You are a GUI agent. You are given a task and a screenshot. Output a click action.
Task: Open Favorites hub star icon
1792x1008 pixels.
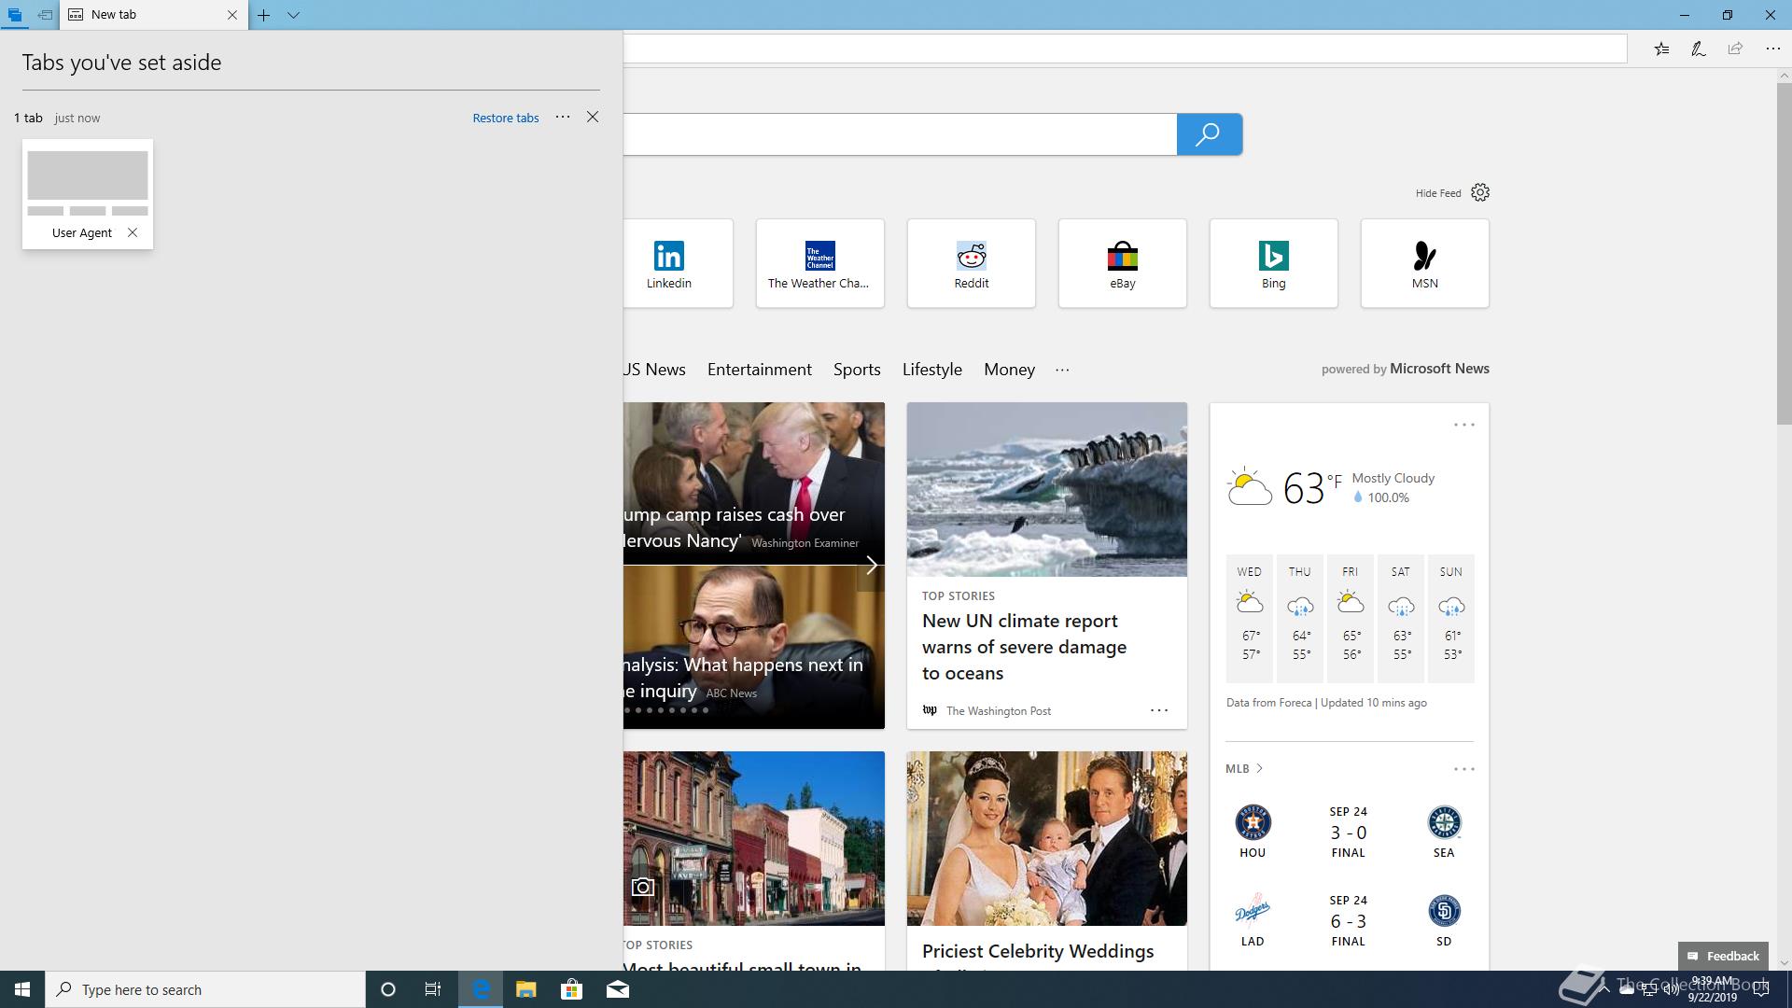(x=1661, y=49)
